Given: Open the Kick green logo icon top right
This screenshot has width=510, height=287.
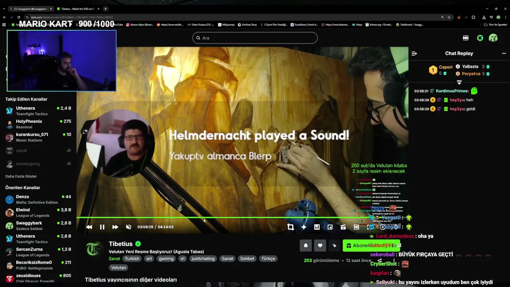Looking at the screenshot, I should (x=480, y=38).
